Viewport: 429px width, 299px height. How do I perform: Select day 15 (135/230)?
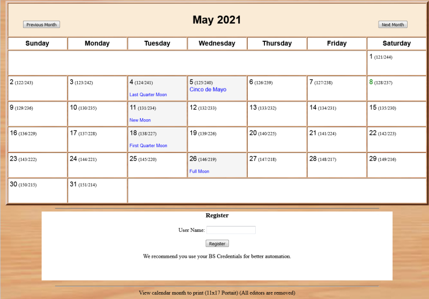click(x=397, y=114)
